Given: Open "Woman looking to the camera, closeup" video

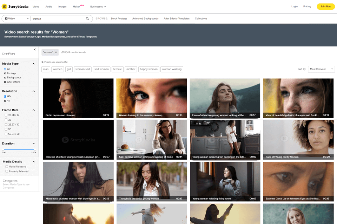Looking at the screenshot, I should pos(152,98).
